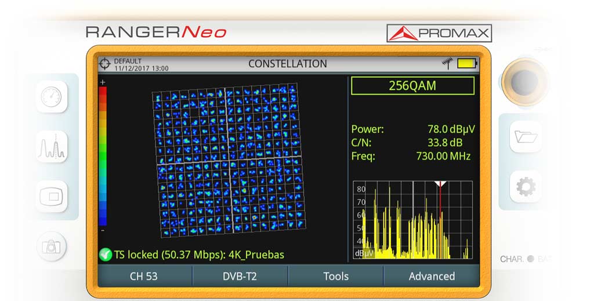Click the Power 78.0 dBµV value
The width and height of the screenshot is (594, 301).
pyautogui.click(x=451, y=129)
